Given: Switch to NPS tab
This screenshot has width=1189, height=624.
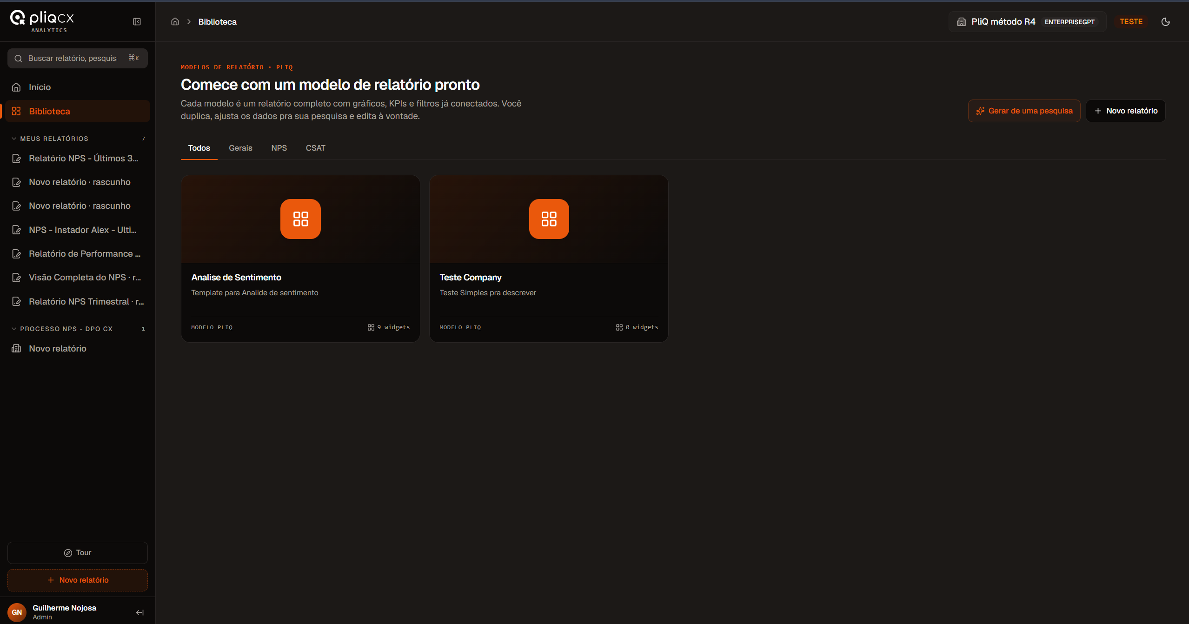Looking at the screenshot, I should point(279,148).
